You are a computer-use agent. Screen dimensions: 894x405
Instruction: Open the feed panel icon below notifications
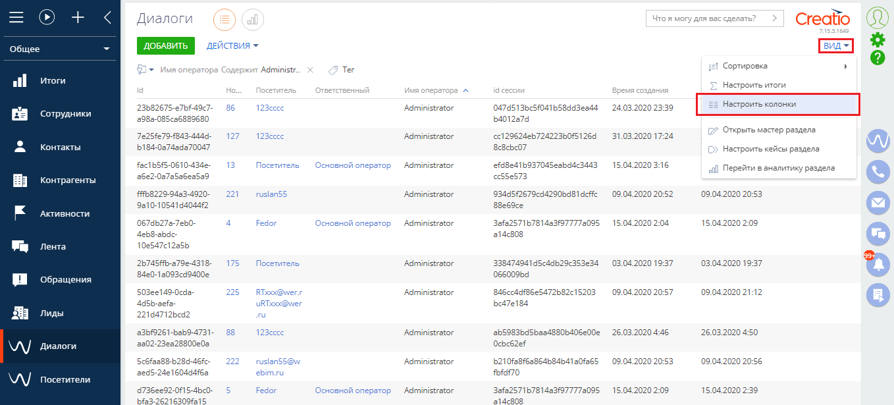pyautogui.click(x=878, y=296)
